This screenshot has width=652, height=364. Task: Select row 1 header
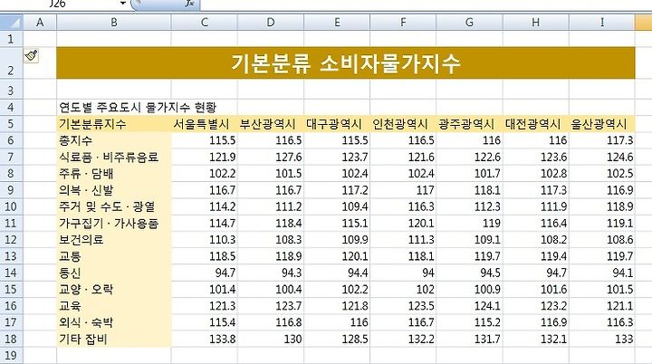(11, 39)
